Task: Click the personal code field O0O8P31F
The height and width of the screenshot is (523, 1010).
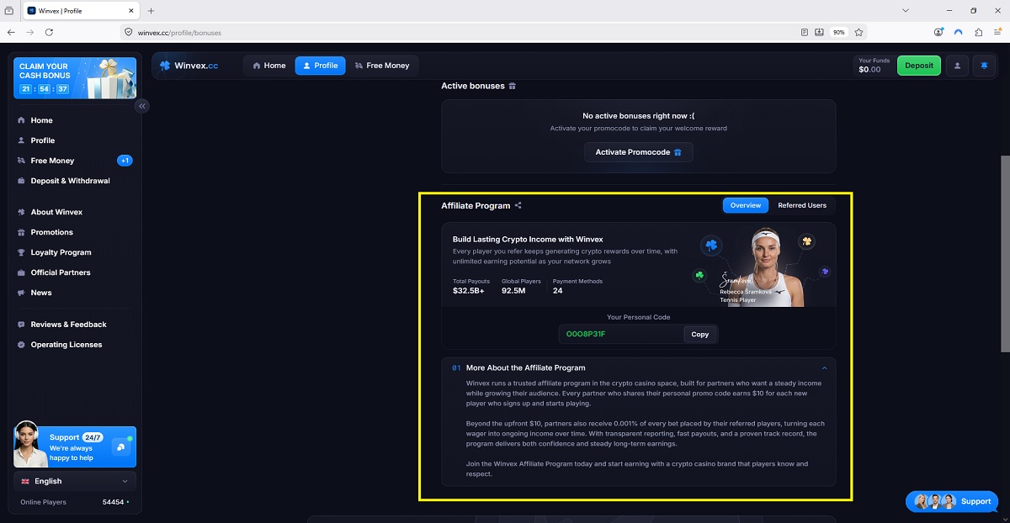Action: (621, 334)
